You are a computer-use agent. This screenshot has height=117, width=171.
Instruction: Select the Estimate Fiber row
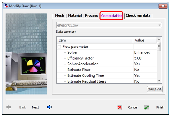(107, 70)
